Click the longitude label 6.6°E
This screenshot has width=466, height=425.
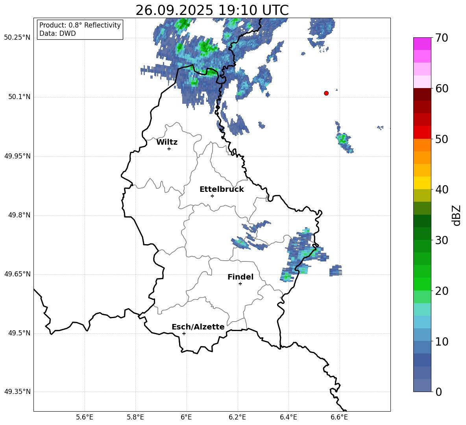pyautogui.click(x=339, y=417)
